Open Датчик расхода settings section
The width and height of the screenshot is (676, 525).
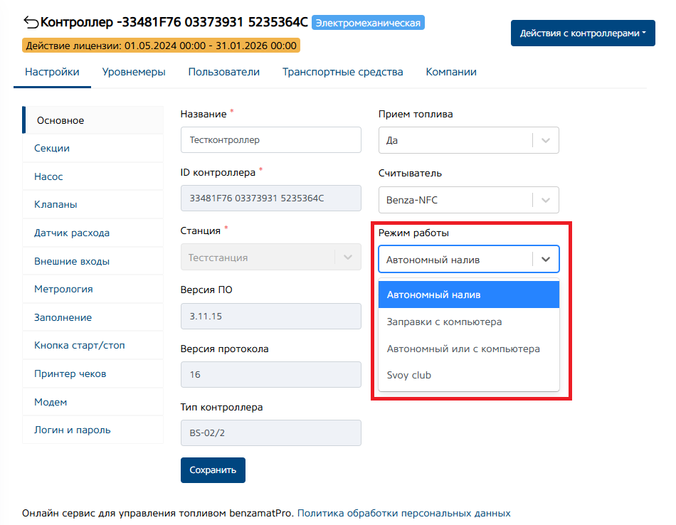pyautogui.click(x=72, y=233)
